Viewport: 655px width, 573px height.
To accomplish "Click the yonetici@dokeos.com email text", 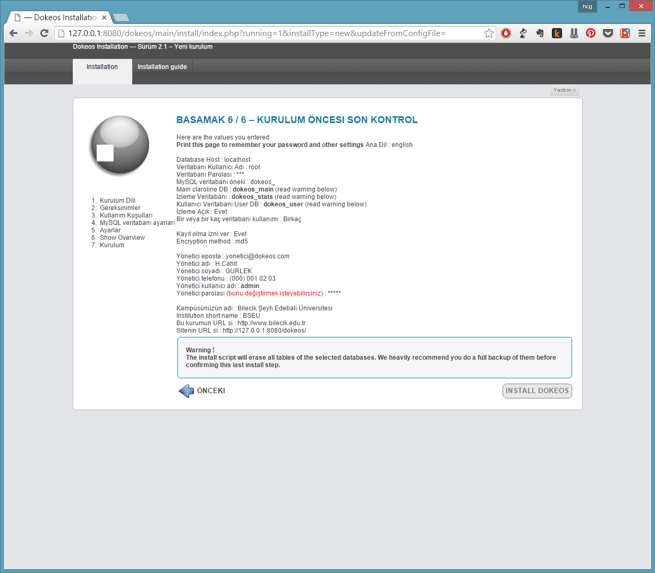I will point(258,256).
